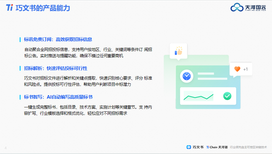Viewport: 272px width, 154px height.
Task: Click the green checkmark circle icon
Action: (227, 96)
